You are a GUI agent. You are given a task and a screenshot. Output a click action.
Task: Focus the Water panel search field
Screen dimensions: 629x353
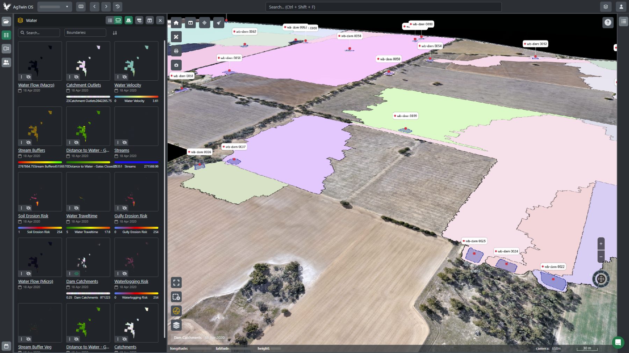click(39, 32)
